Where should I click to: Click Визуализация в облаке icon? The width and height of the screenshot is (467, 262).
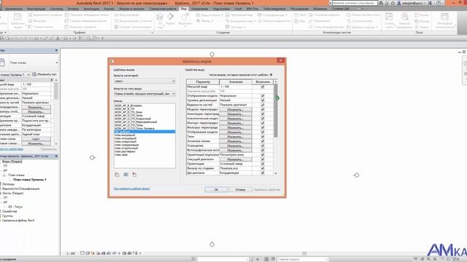click(116, 21)
